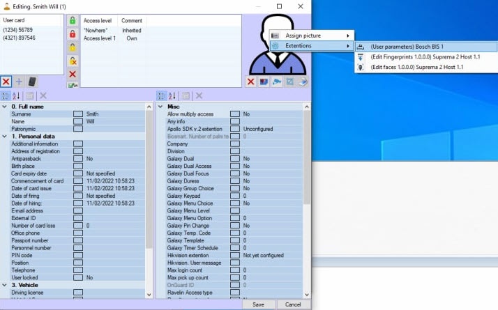The image size is (498, 310).
Task: Click the Commencement of card date value
Action: [110, 181]
